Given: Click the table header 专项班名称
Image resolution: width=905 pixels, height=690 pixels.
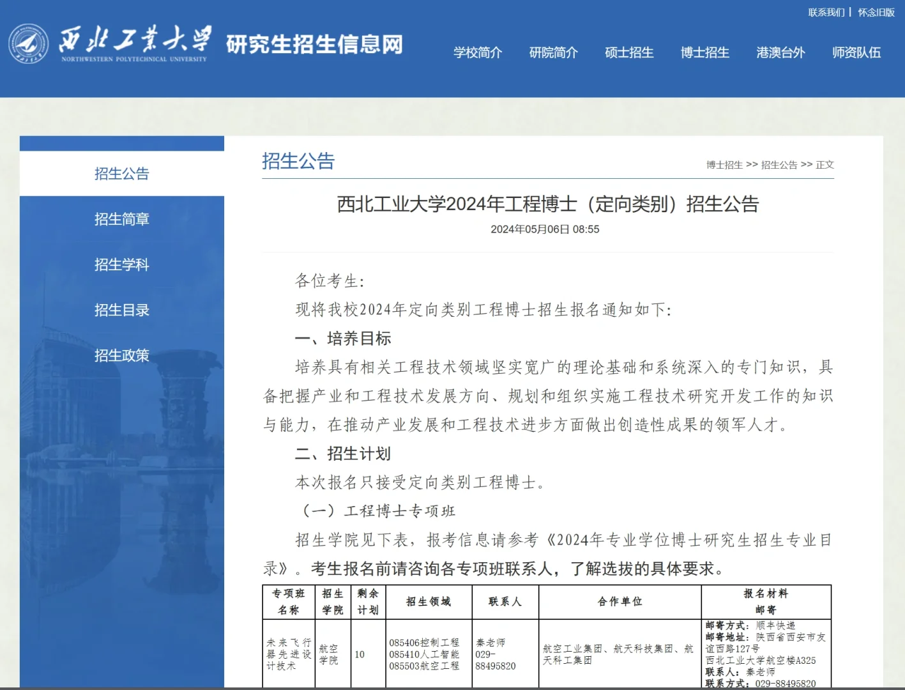Looking at the screenshot, I should tap(289, 602).
